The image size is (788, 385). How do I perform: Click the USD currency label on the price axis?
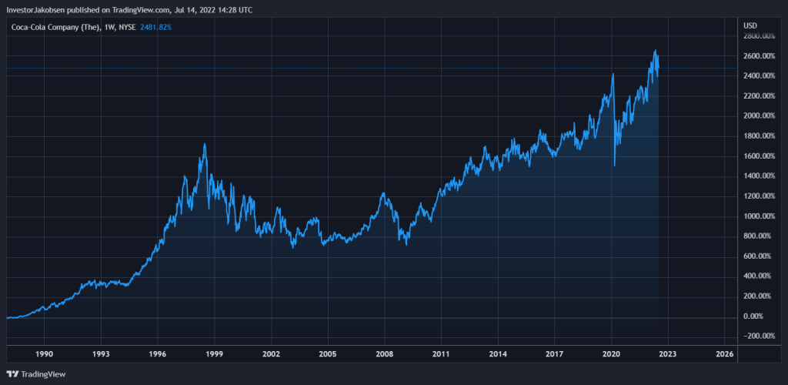pyautogui.click(x=750, y=25)
